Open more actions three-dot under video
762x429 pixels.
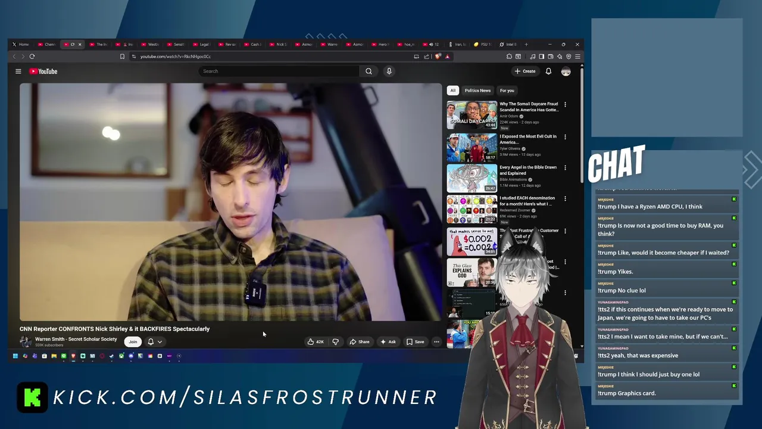click(436, 341)
